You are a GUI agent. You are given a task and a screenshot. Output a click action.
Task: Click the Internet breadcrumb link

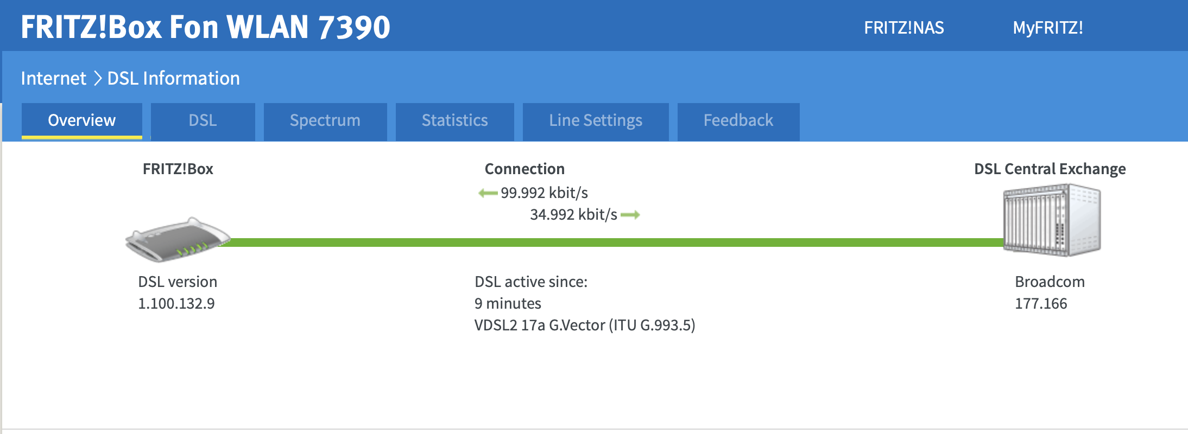pyautogui.click(x=53, y=79)
